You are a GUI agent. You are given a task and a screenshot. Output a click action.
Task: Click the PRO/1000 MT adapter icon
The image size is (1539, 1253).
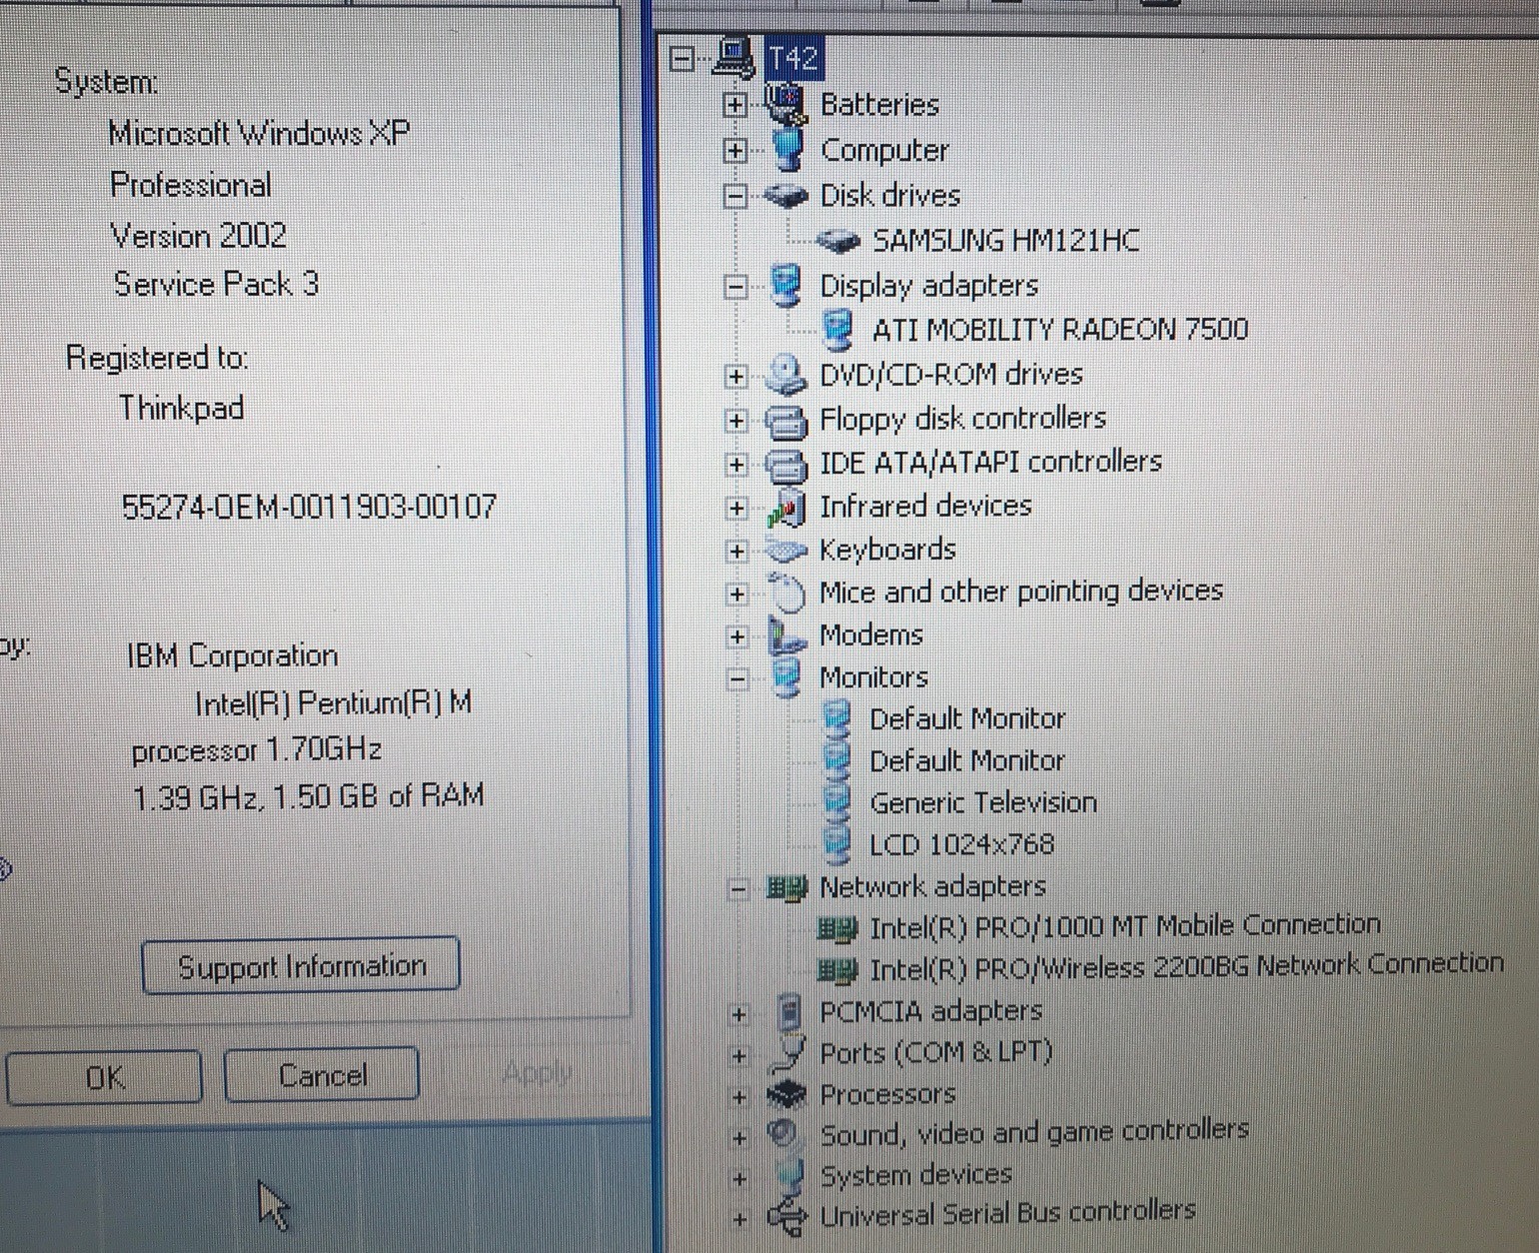pyautogui.click(x=836, y=930)
